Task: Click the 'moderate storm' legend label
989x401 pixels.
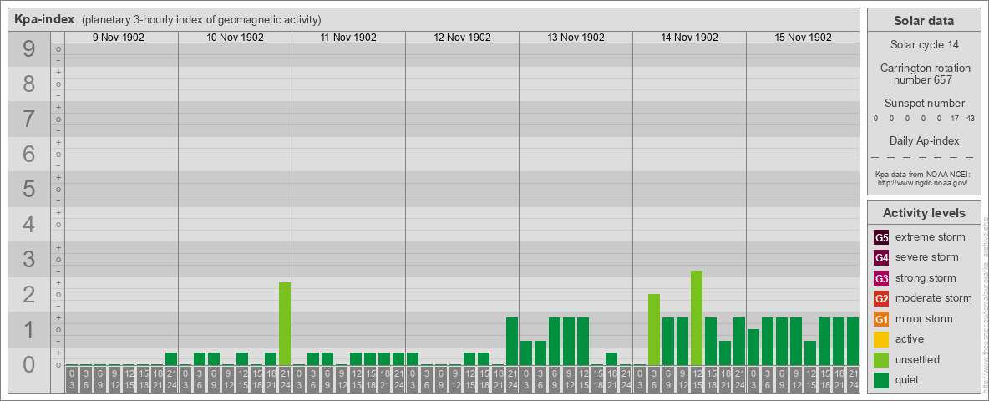Action: (934, 298)
